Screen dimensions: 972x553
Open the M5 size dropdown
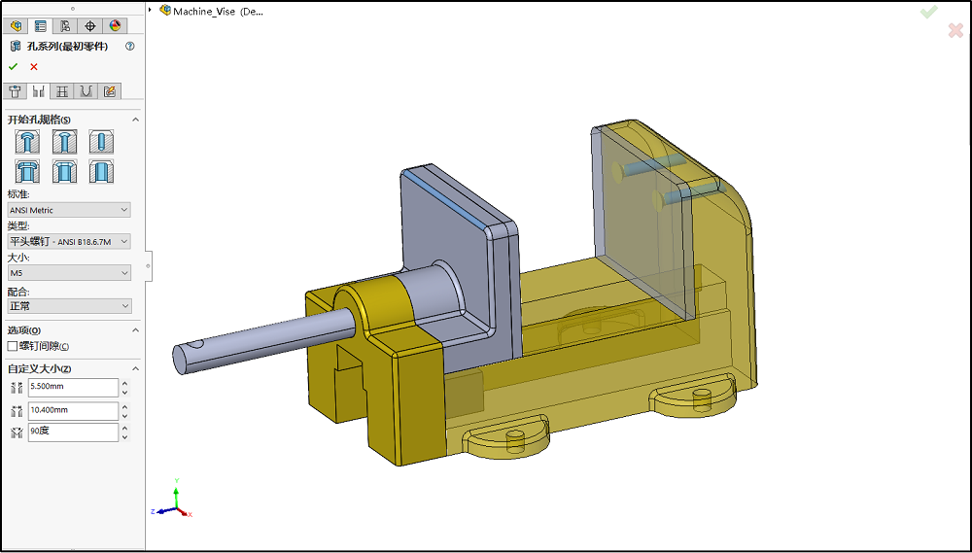point(69,273)
